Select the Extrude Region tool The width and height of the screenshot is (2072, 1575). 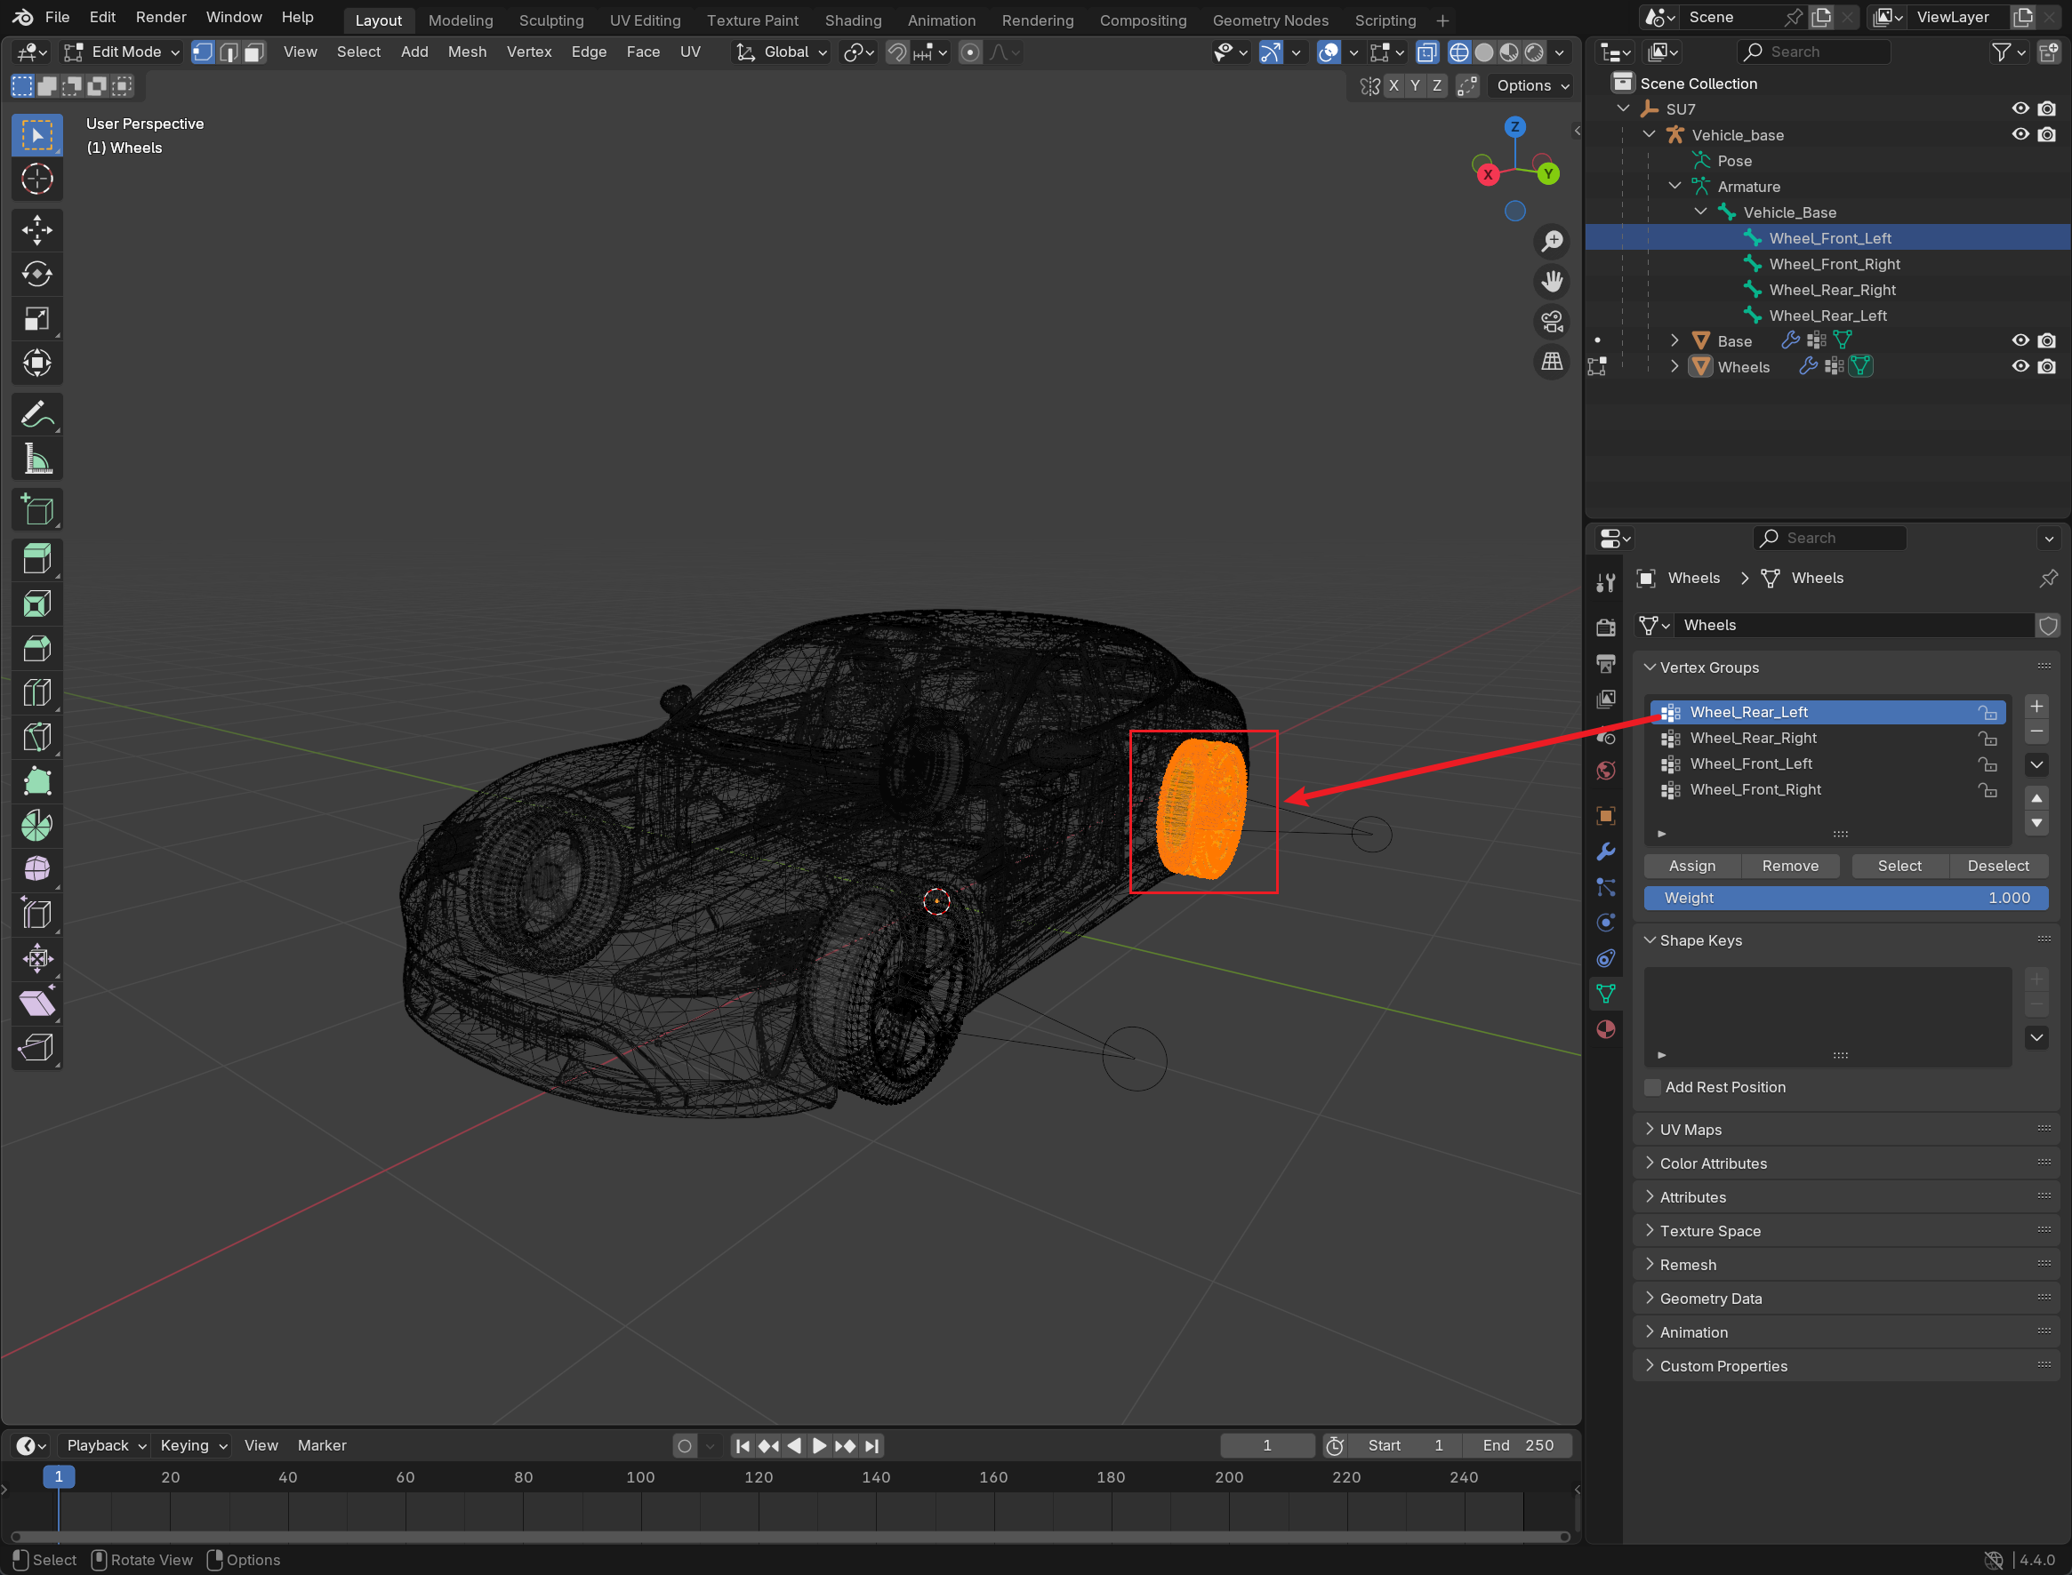click(x=36, y=560)
